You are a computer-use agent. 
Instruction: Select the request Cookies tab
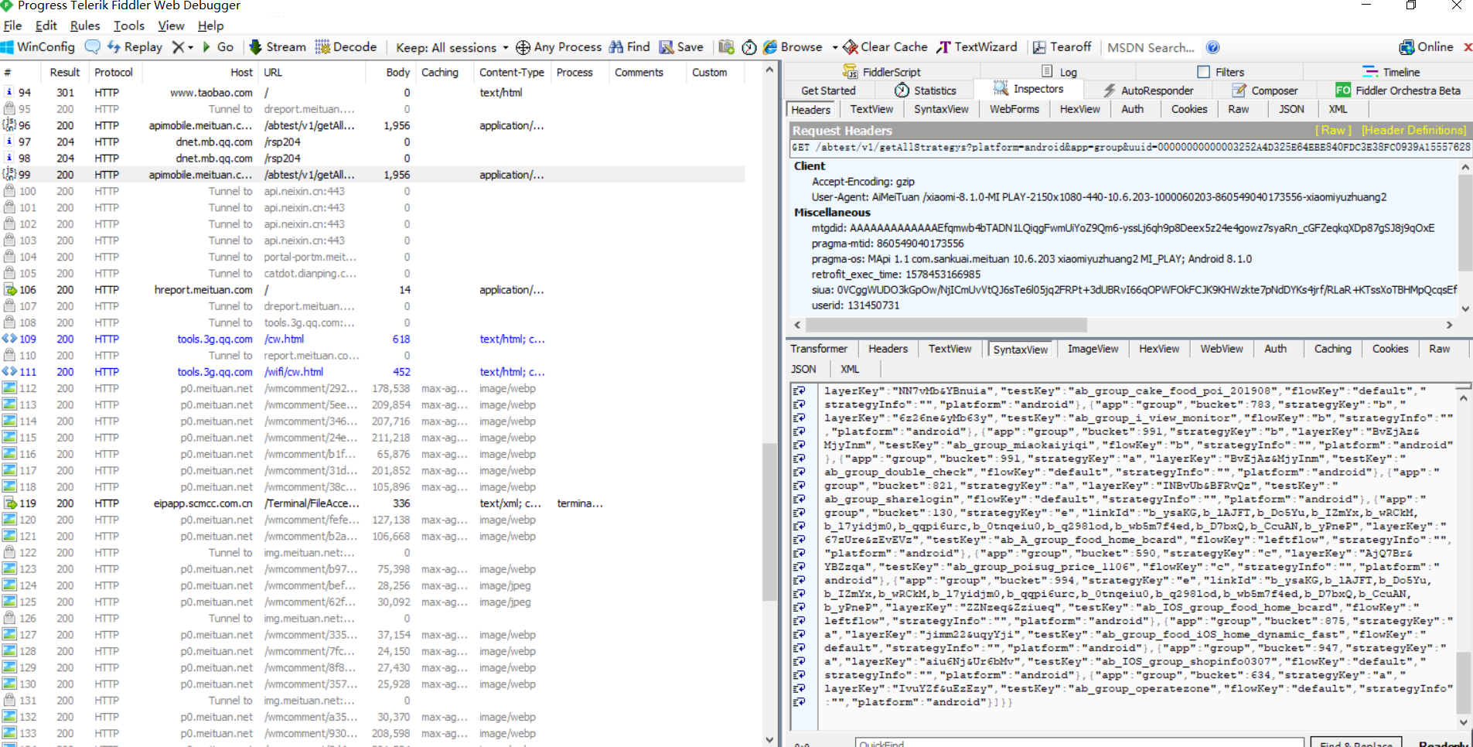pyautogui.click(x=1188, y=109)
